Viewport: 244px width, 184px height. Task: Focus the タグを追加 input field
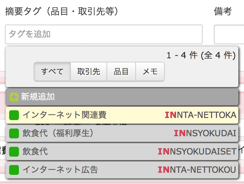coord(104,34)
